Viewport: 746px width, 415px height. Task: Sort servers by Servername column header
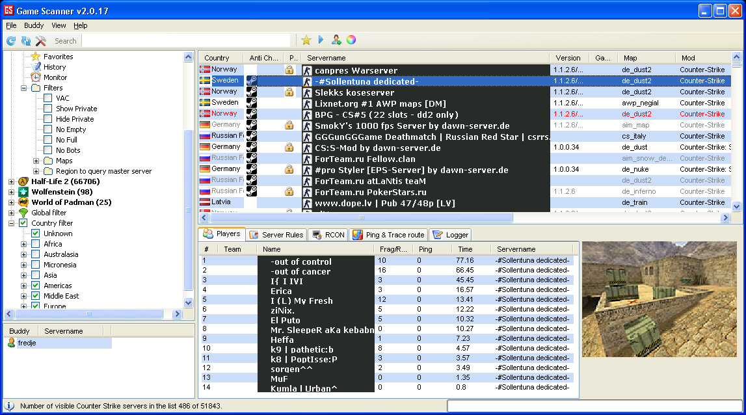(x=425, y=58)
